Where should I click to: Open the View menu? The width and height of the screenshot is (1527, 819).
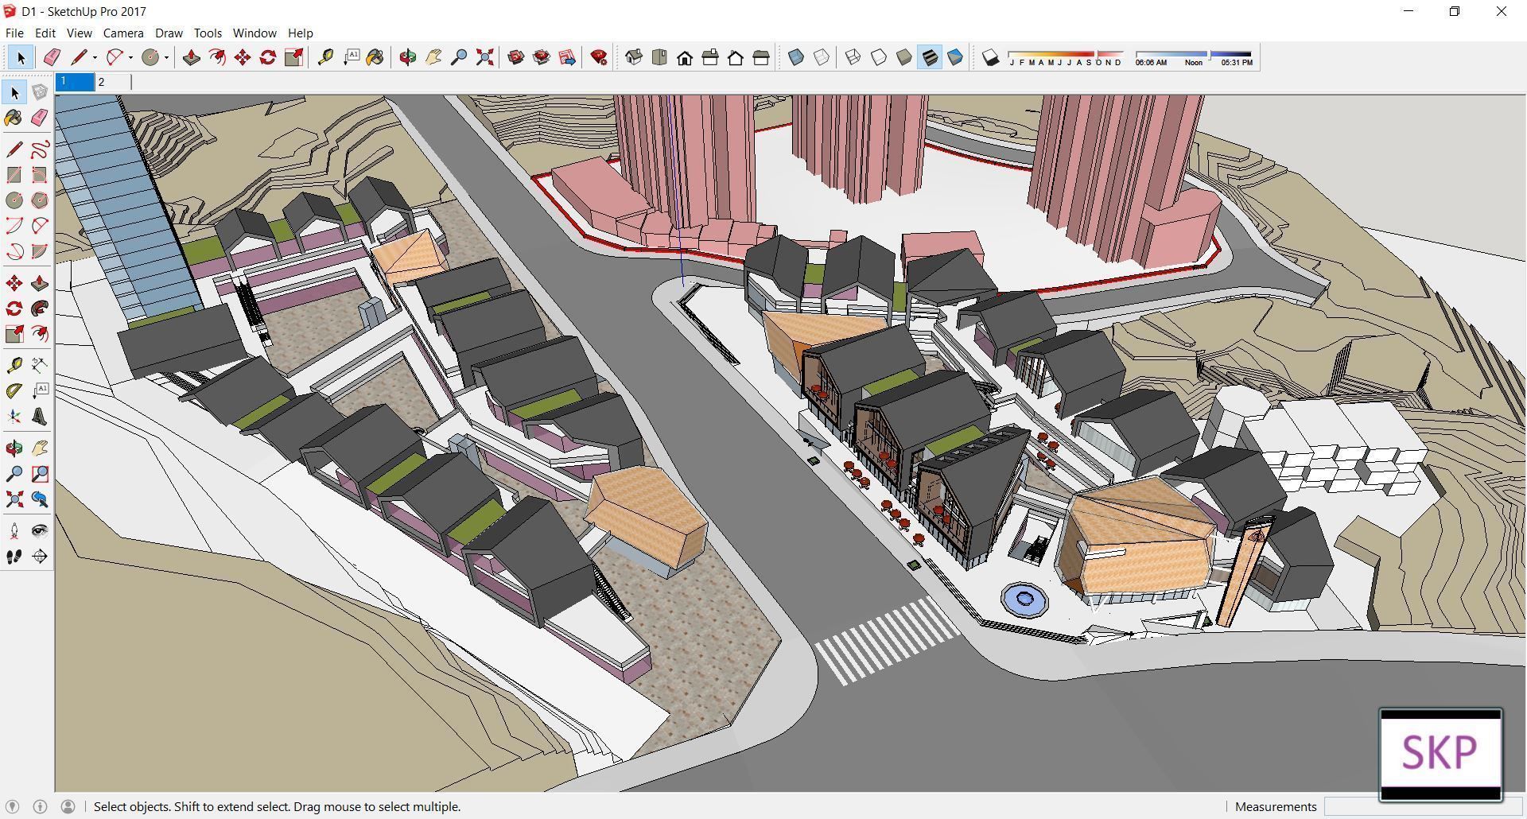79,33
